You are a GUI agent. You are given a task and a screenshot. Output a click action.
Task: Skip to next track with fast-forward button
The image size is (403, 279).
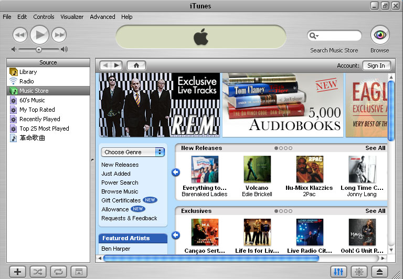point(59,35)
